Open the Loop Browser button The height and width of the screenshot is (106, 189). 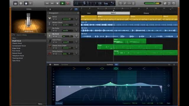pyautogui.click(x=169, y=3)
